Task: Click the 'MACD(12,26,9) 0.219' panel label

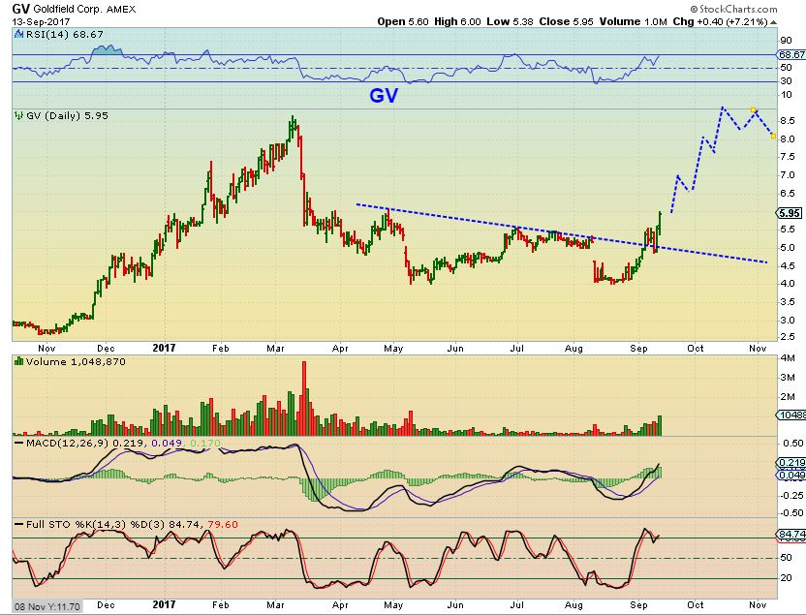Action: coord(85,443)
